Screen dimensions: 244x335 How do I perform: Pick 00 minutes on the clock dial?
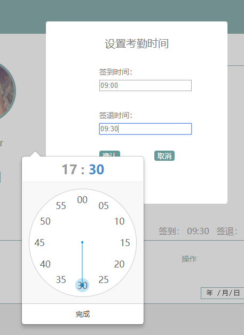pyautogui.click(x=82, y=200)
